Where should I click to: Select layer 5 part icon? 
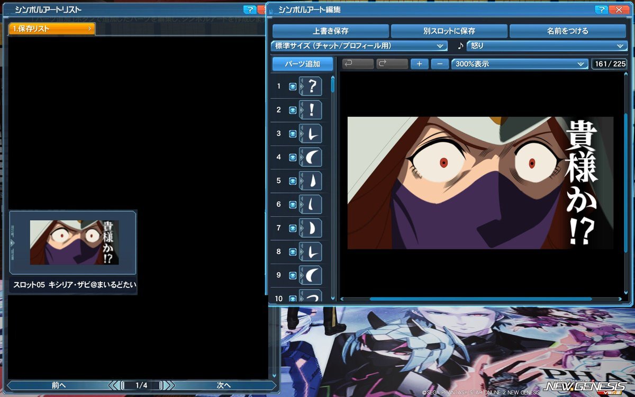pos(311,181)
